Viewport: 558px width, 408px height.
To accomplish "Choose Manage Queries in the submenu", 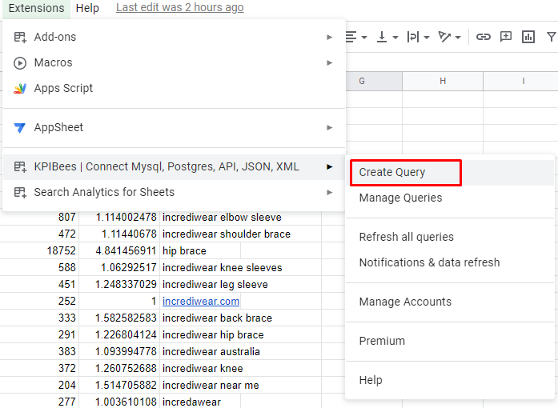I will pos(450,198).
